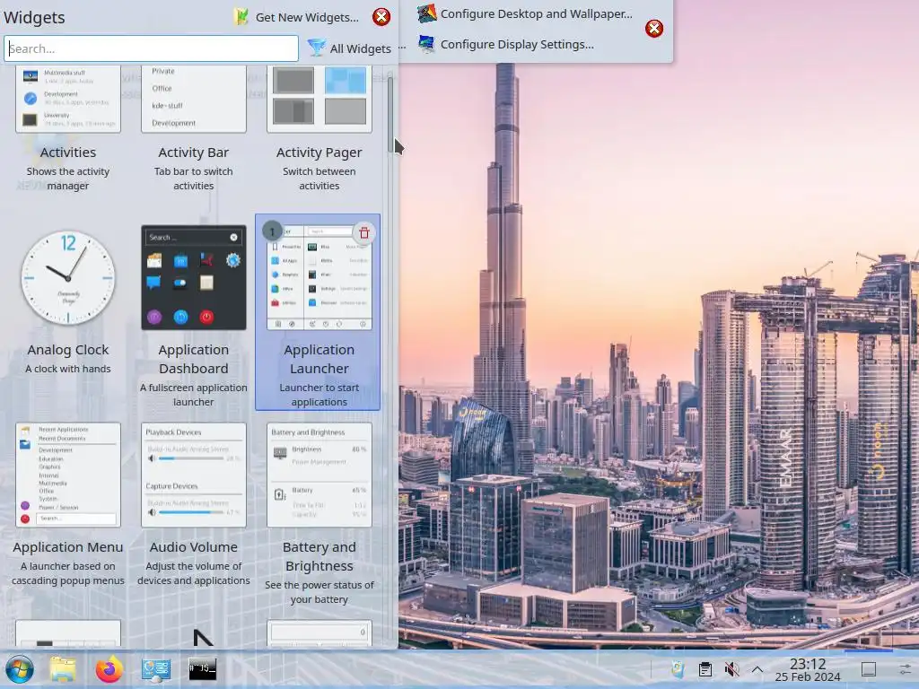Focus the widget Search field
The image size is (919, 689).
click(x=151, y=48)
